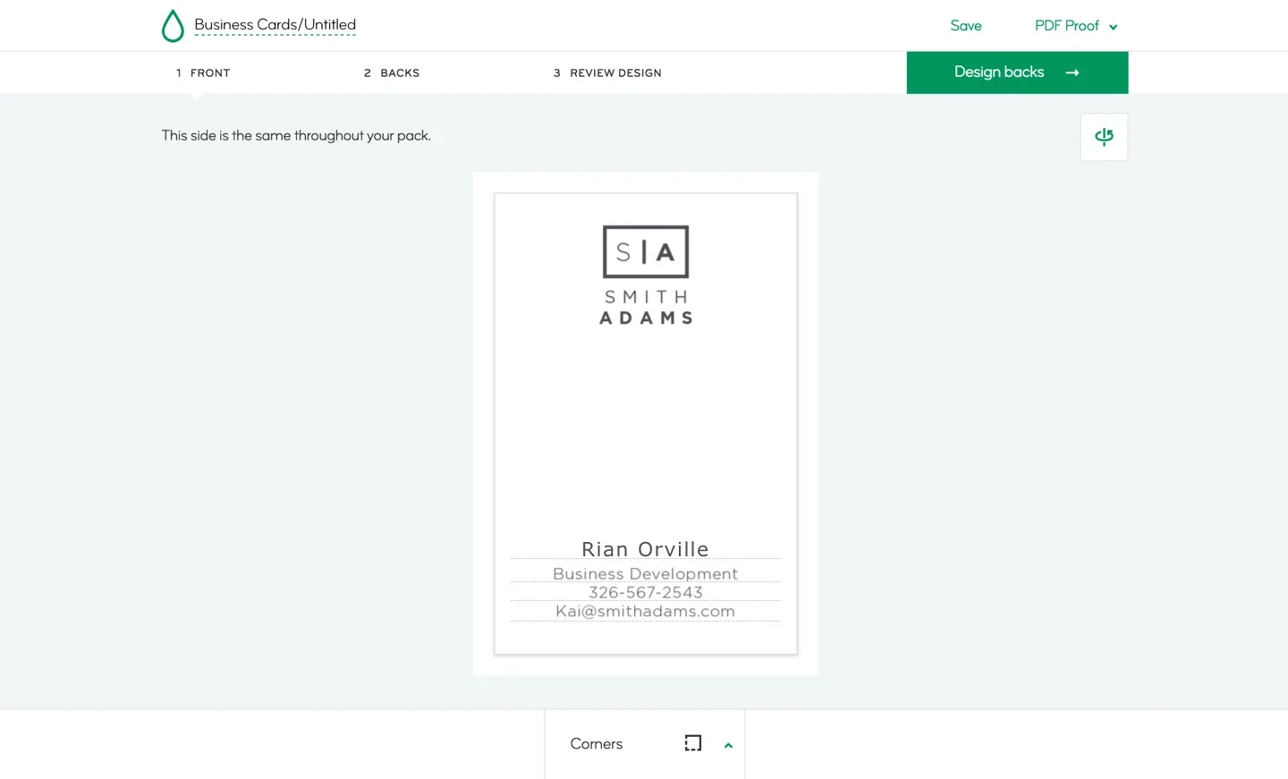Viewport: 1288px width, 779px height.
Task: Click the SA monogram logo on card
Action: point(646,251)
